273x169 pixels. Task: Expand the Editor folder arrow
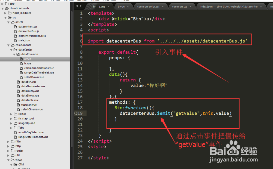[x=11, y=114]
